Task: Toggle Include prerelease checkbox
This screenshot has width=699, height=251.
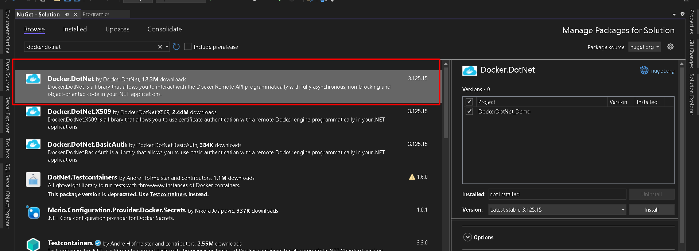Action: [188, 46]
